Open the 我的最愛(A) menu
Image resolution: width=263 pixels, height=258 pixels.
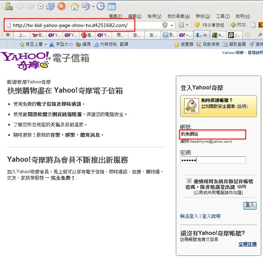tap(179, 16)
